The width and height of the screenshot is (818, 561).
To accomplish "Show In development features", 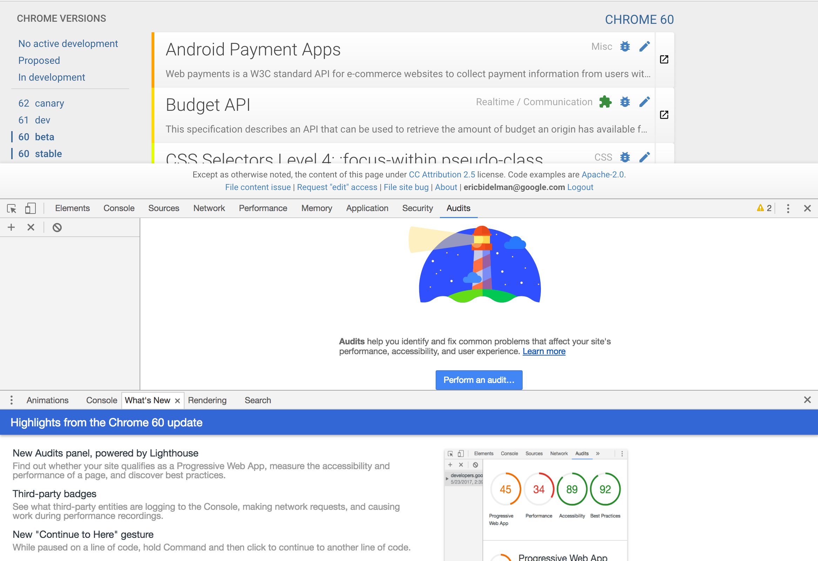I will pyautogui.click(x=52, y=77).
